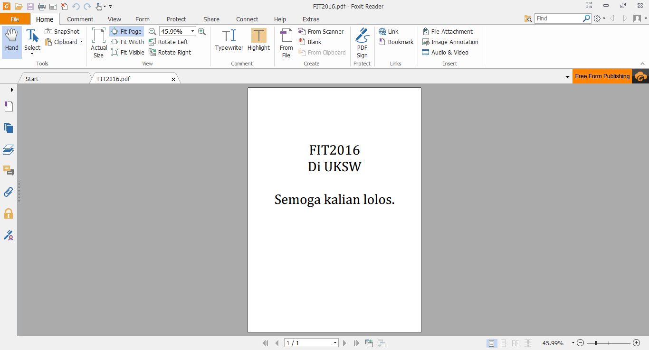This screenshot has height=350, width=649.
Task: Open the bookmarks panel in sidebar
Action: click(x=9, y=106)
